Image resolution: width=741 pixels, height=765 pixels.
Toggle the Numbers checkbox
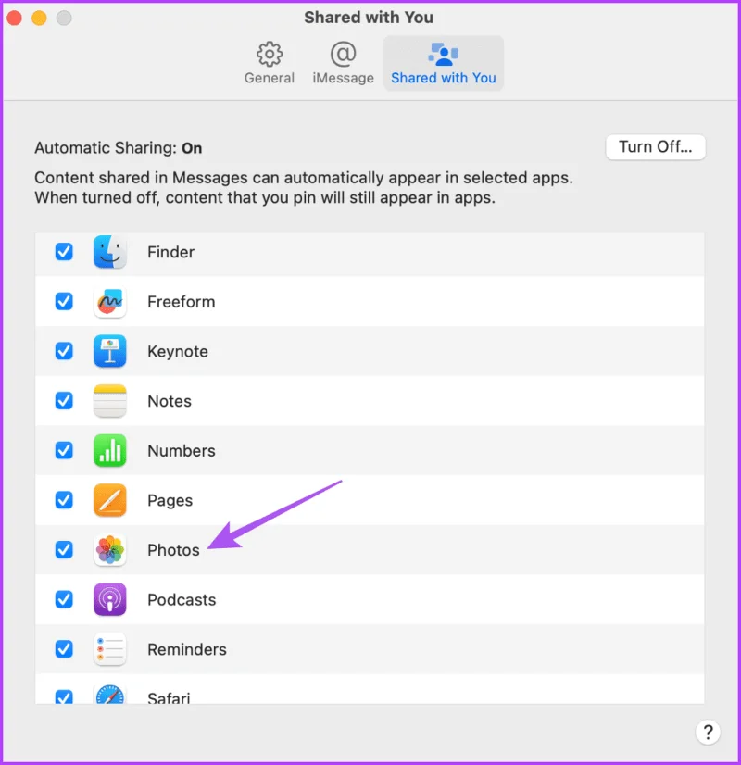tap(64, 450)
